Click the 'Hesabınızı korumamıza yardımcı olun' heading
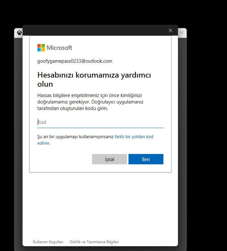The width and height of the screenshot is (227, 251). 94,79
